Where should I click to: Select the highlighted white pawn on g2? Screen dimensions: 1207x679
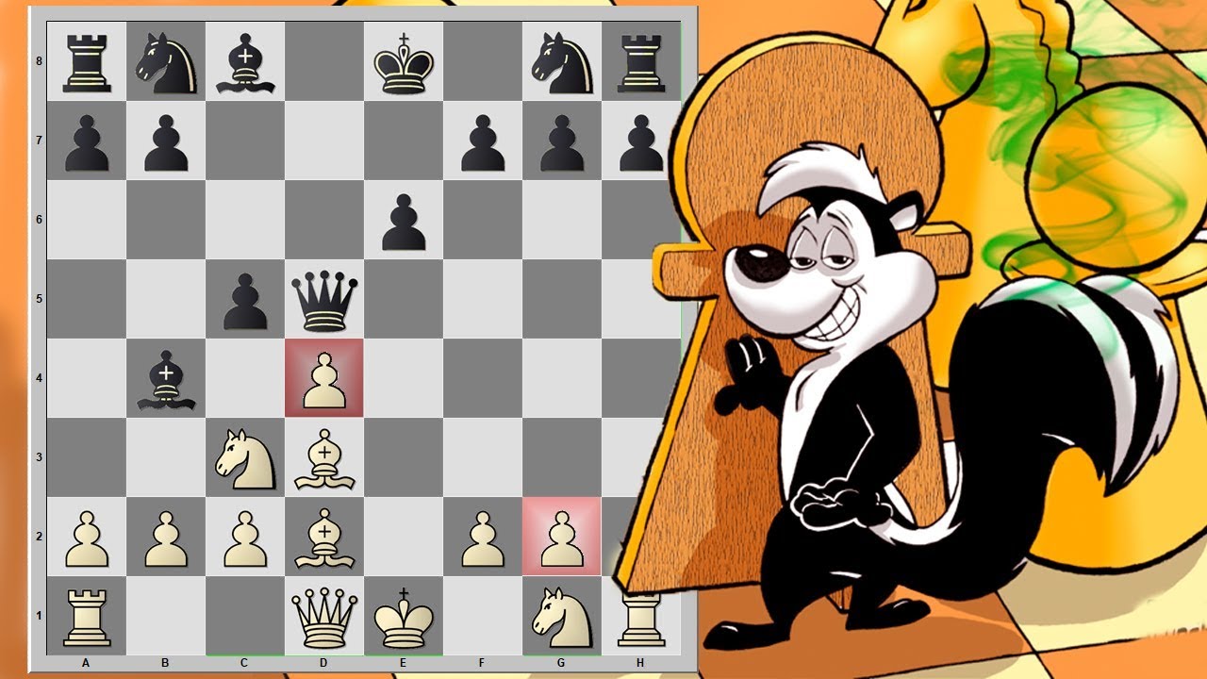(x=562, y=538)
